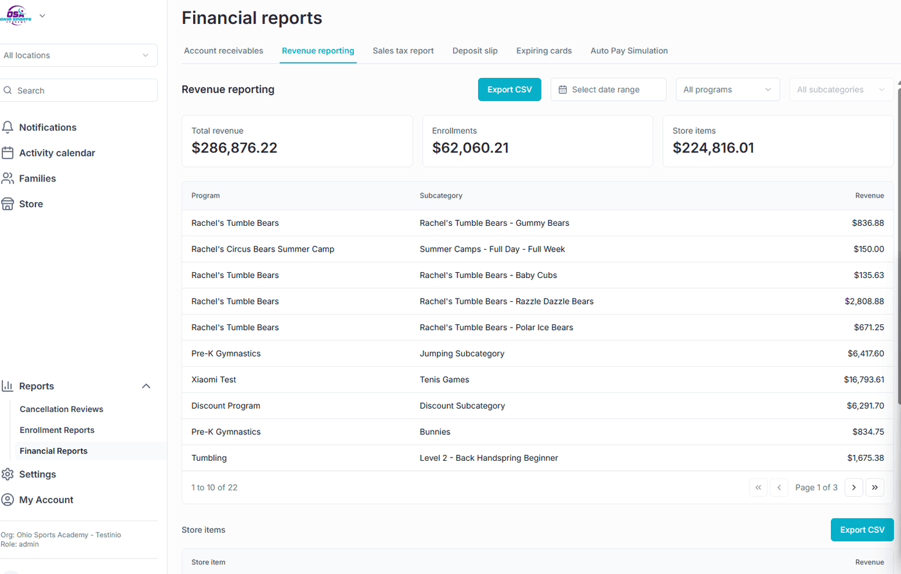Switch to Sales tax report tab
Viewport: 901px width, 574px height.
point(404,51)
